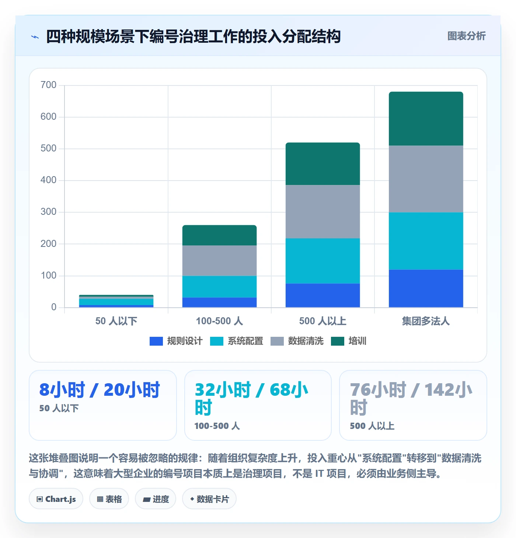Click the 50 人以下 x-axis label
Image resolution: width=516 pixels, height=538 pixels.
click(x=116, y=321)
